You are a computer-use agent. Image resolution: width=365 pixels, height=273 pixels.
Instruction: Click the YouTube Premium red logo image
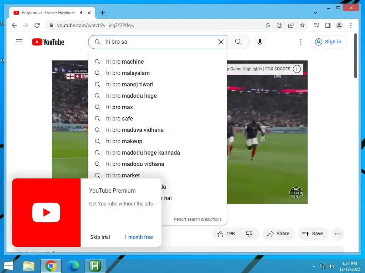point(46,213)
